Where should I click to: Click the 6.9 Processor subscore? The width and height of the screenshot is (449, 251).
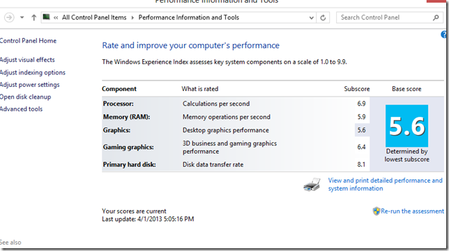361,104
